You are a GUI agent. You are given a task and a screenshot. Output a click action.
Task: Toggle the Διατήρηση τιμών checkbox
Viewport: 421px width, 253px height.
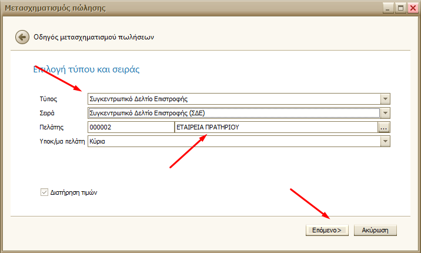[x=44, y=192]
